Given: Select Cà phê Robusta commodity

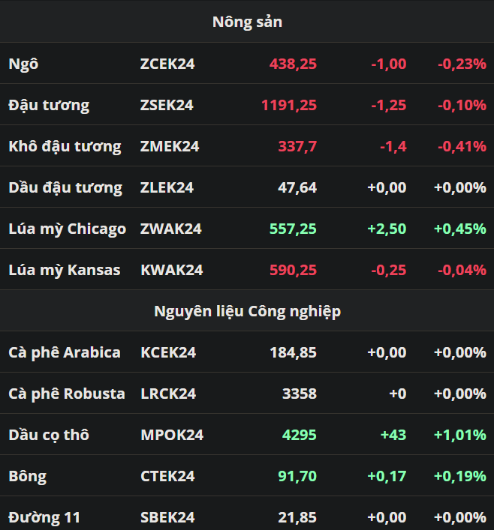Looking at the screenshot, I should (67, 394).
